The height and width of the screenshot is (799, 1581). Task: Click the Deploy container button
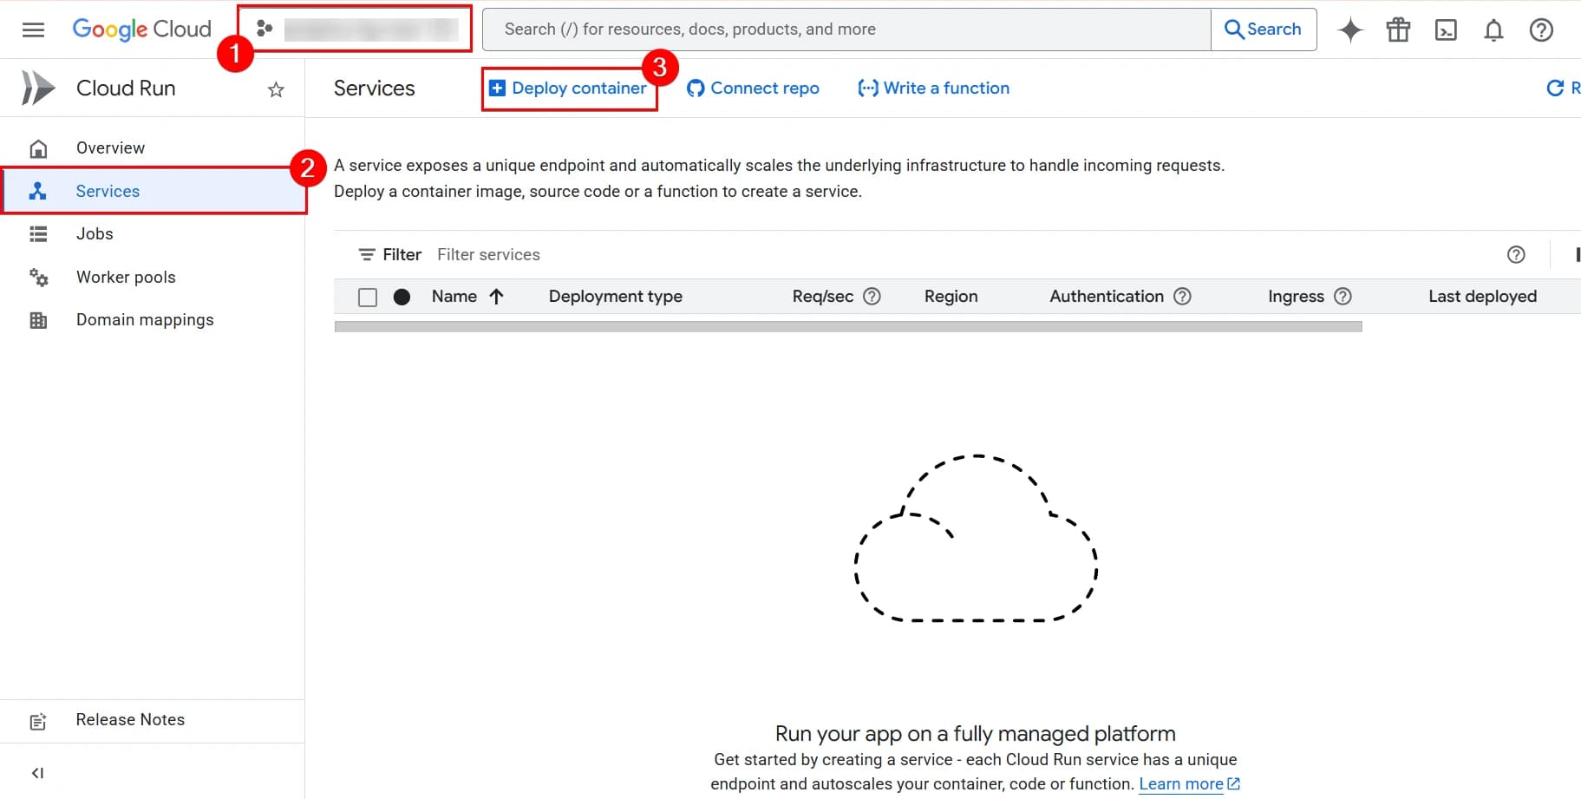click(569, 88)
